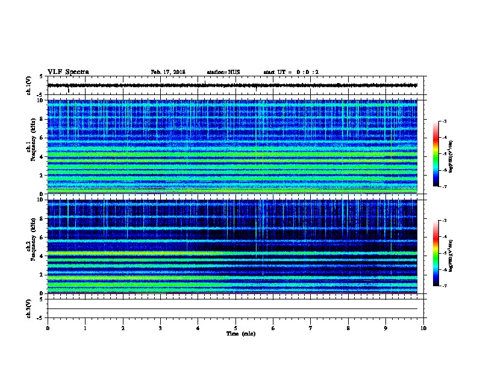Image resolution: width=477 pixels, height=368 pixels.
Task: Click the ch.1 spectrogram image
Action: click(232, 147)
